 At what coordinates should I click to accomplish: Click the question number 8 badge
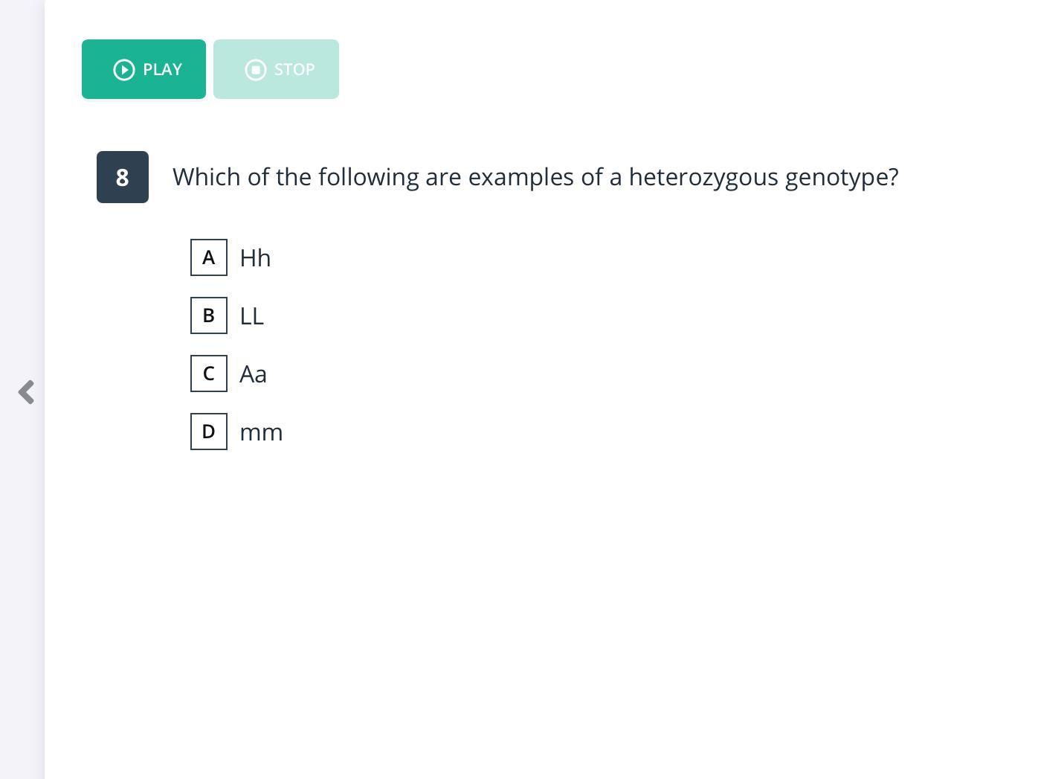[123, 177]
